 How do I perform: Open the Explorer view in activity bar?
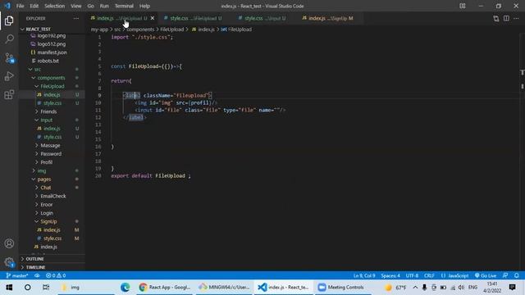click(9, 20)
